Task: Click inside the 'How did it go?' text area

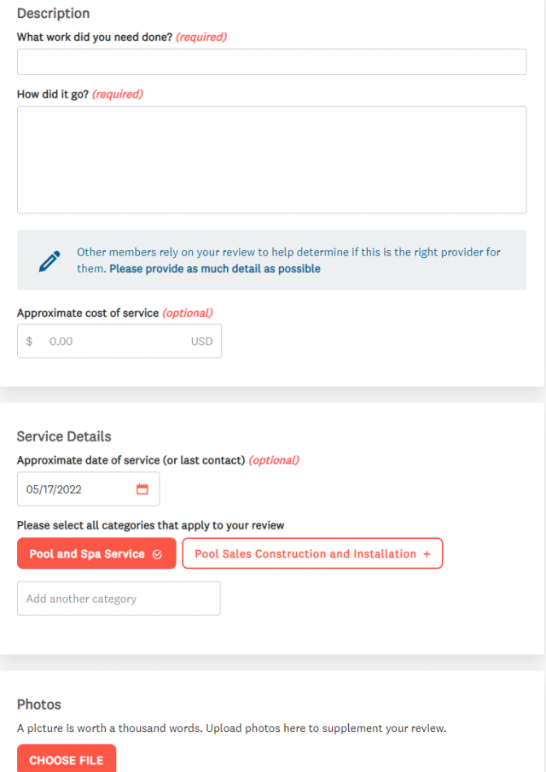Action: (x=271, y=159)
